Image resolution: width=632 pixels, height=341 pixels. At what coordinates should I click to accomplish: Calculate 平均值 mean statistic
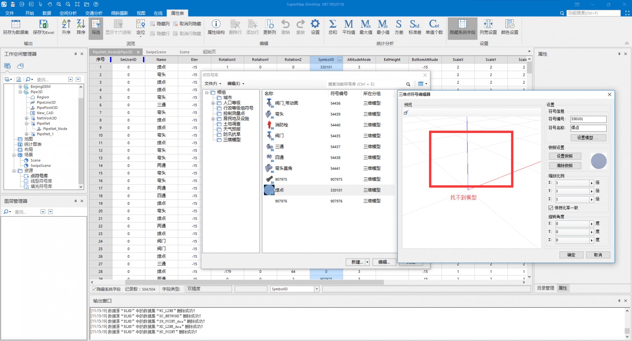click(349, 27)
